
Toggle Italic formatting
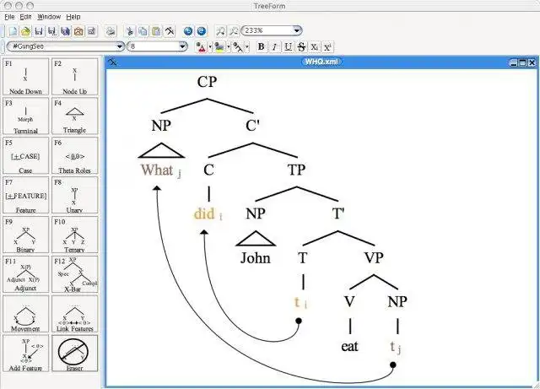coord(274,47)
